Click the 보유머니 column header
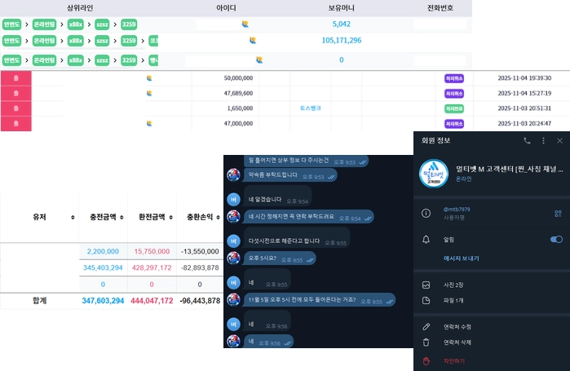This screenshot has height=371, width=570. click(342, 8)
